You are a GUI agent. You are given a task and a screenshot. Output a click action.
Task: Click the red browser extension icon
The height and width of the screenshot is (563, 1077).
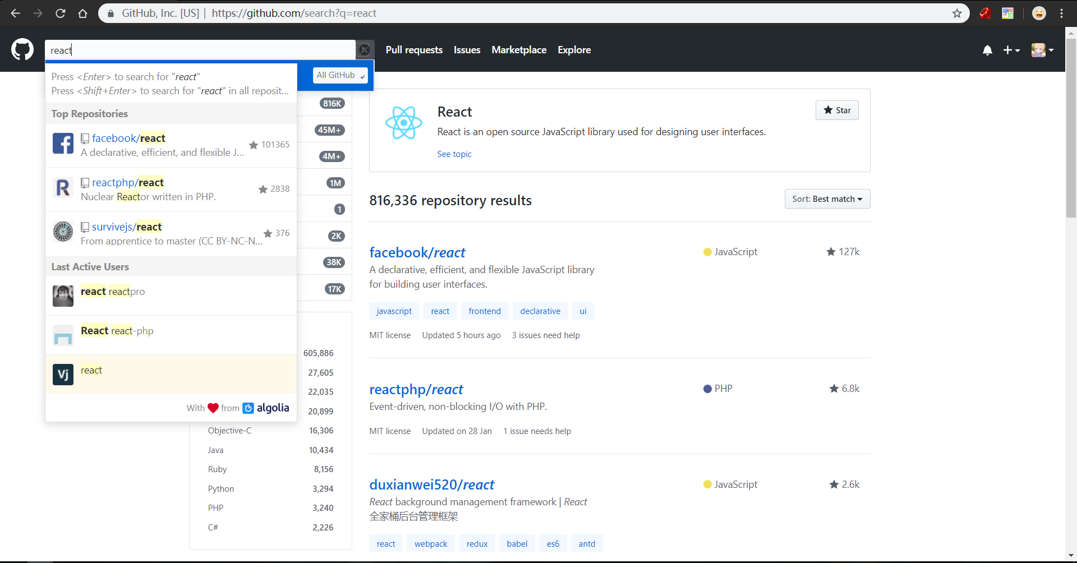coord(985,13)
